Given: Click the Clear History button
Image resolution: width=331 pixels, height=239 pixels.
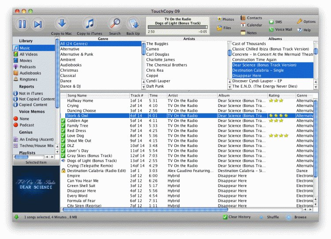Looking at the screenshot, I should (x=237, y=217).
